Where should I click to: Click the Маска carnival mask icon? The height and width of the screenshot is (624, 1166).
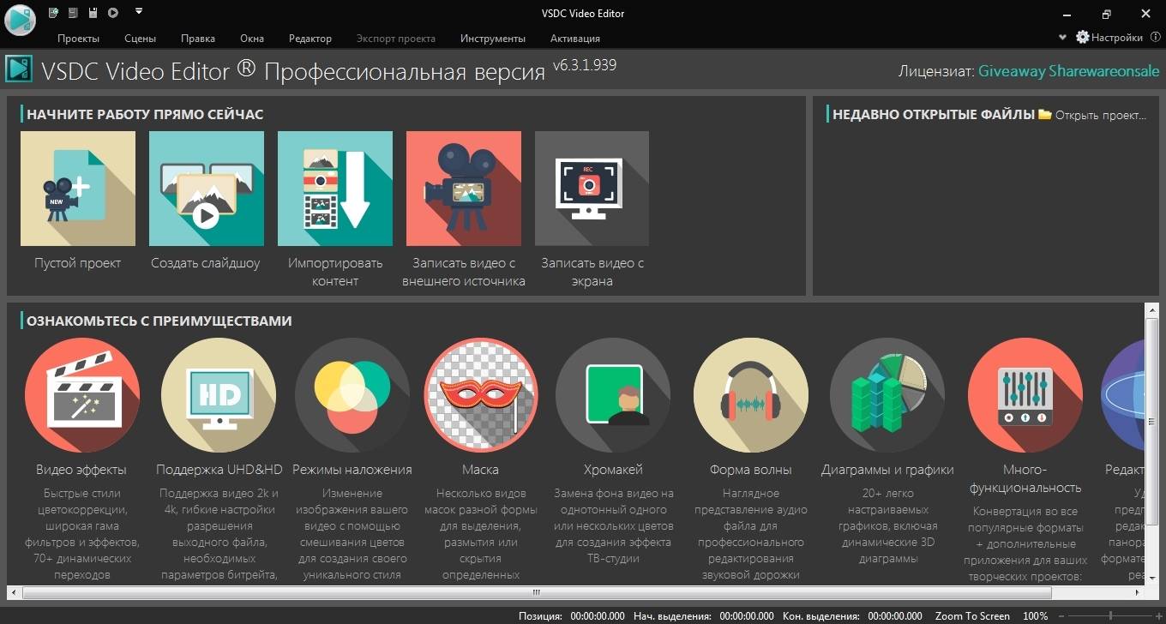click(x=481, y=395)
